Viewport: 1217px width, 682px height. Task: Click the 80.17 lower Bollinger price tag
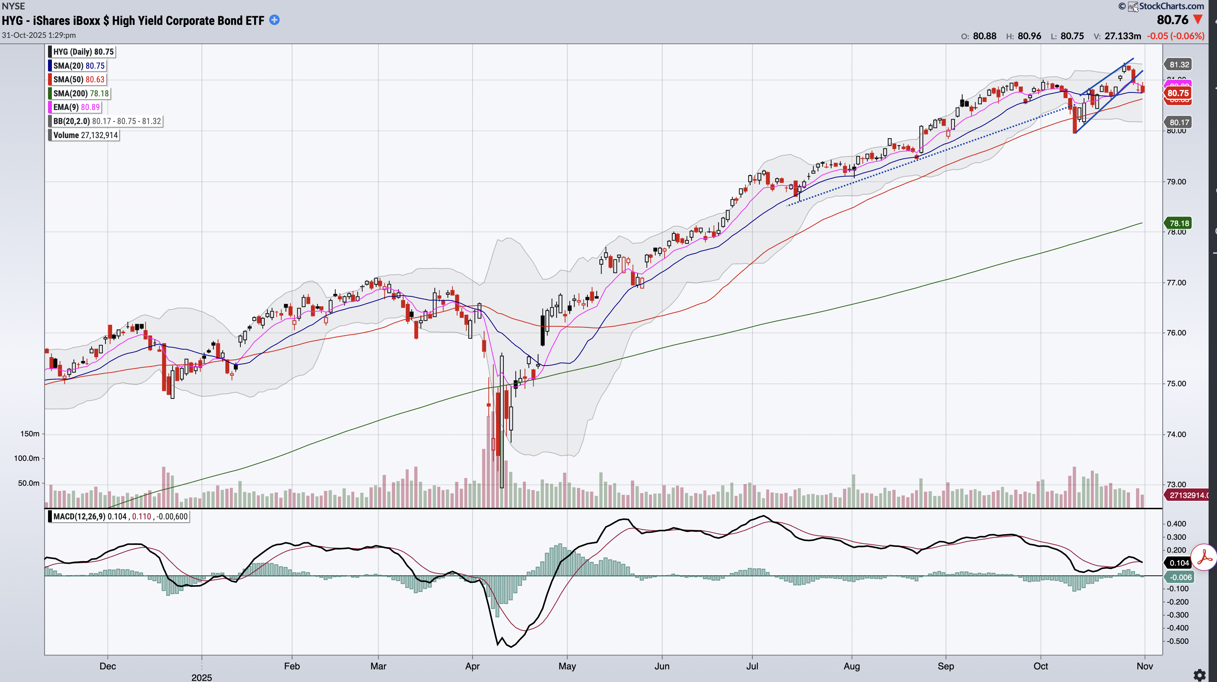1179,122
